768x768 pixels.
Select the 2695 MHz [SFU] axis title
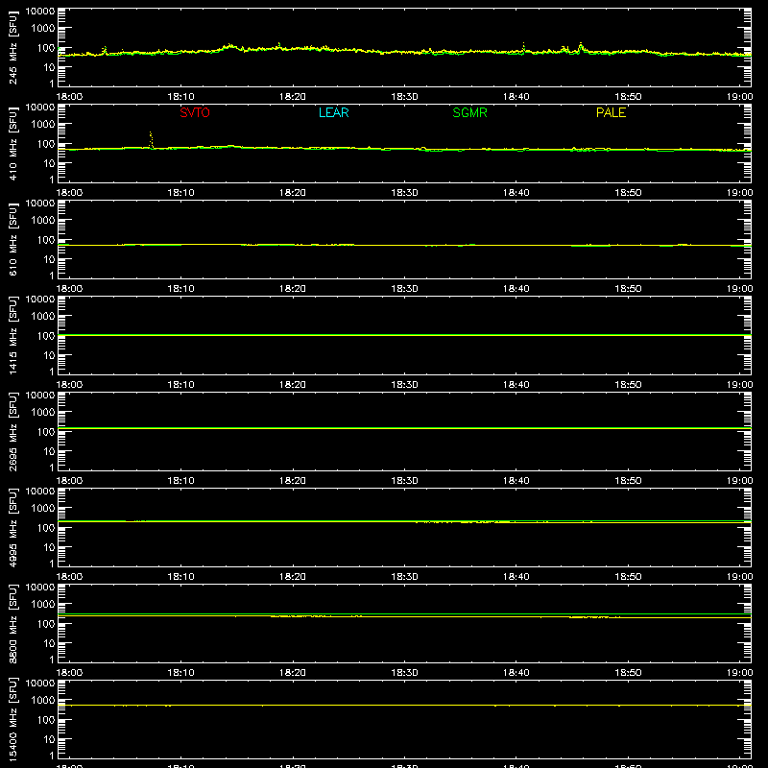click(x=12, y=431)
